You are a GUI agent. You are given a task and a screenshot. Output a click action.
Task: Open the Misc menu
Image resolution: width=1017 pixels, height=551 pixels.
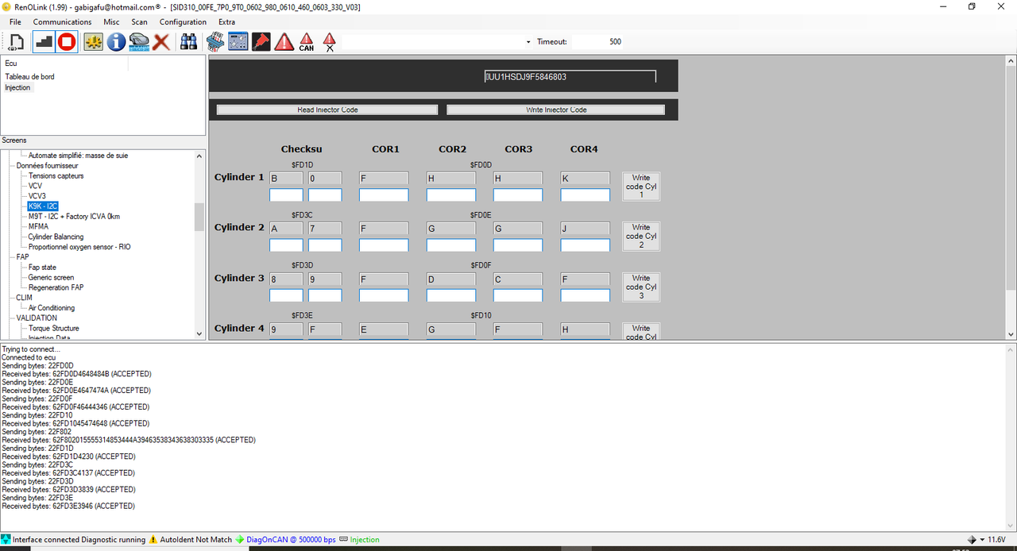click(x=111, y=22)
